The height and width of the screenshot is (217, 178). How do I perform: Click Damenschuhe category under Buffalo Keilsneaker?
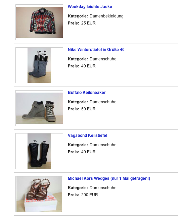pos(103,102)
